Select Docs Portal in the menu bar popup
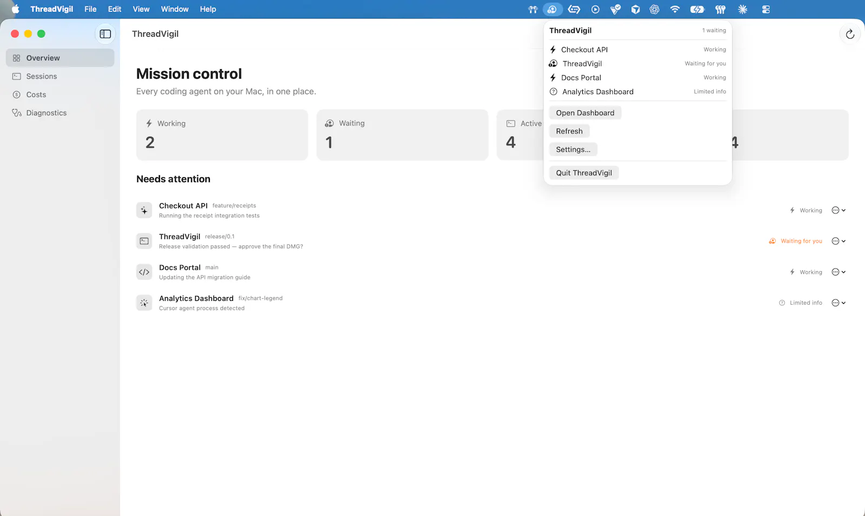 tap(638, 78)
